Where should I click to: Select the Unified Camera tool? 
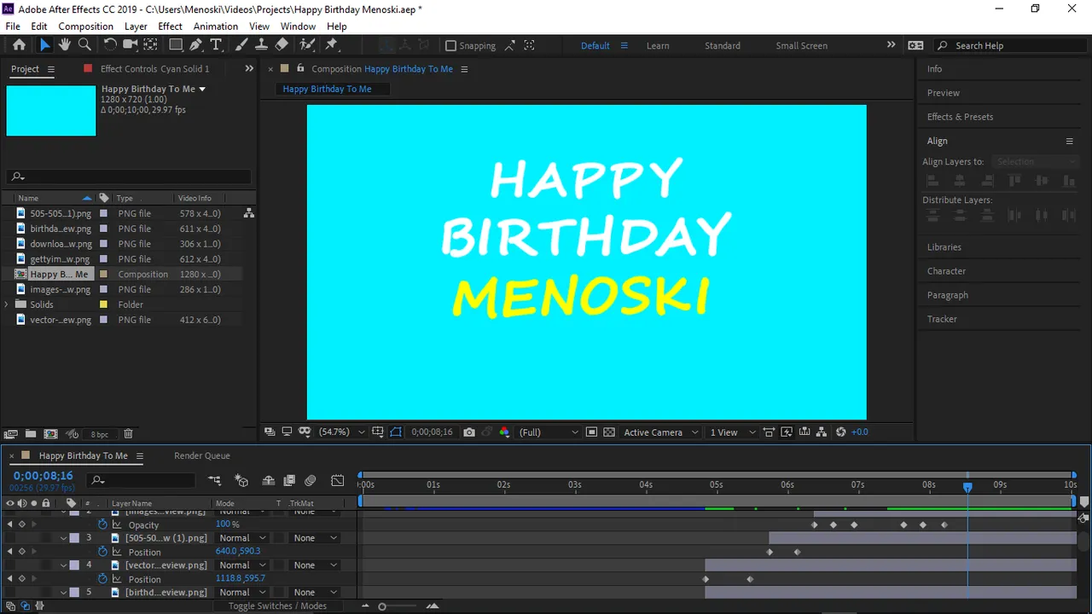tap(131, 45)
